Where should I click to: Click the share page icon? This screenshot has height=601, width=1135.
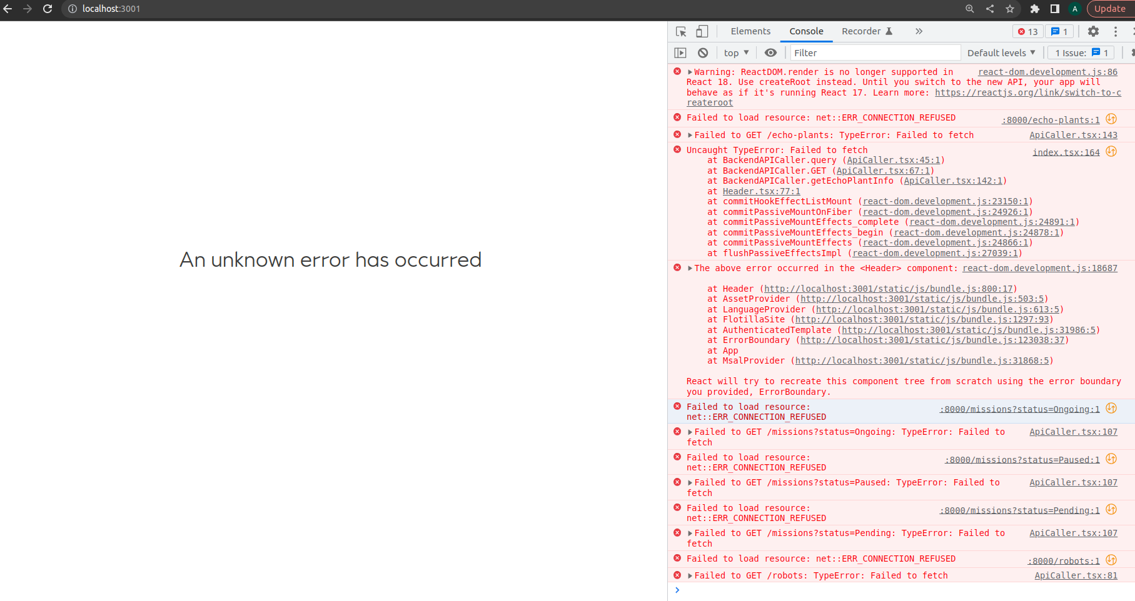[x=990, y=9]
